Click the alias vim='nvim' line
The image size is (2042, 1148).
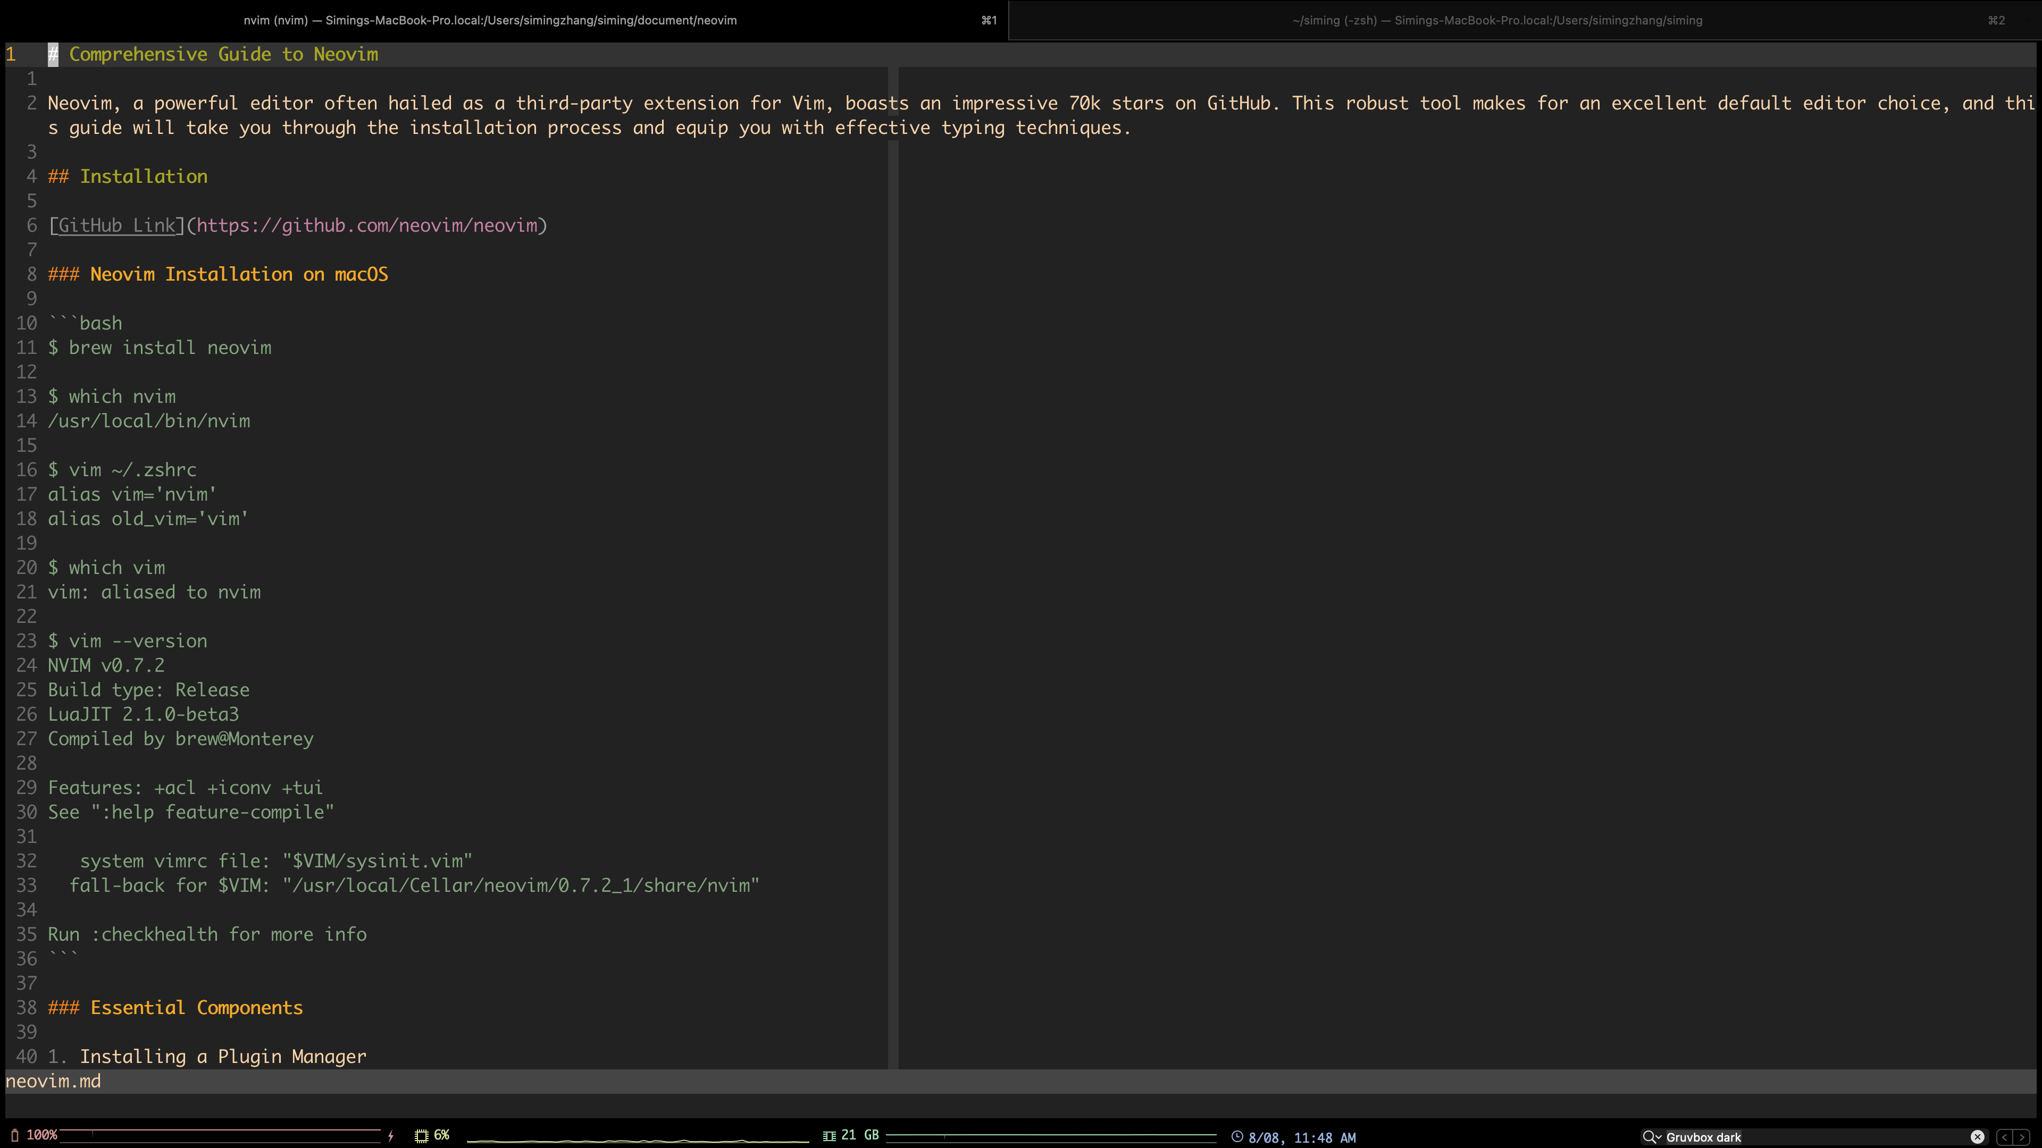pyautogui.click(x=132, y=494)
